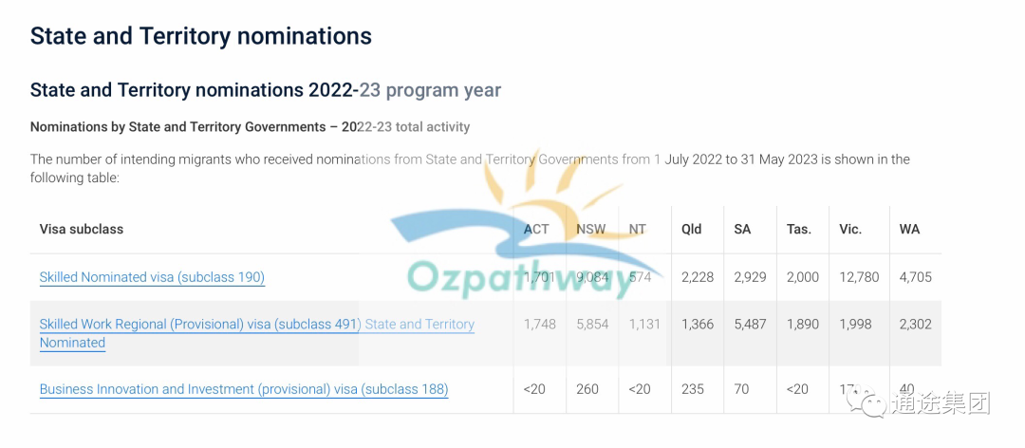Image resolution: width=1025 pixels, height=448 pixels.
Task: Click the 通途集团 watermark text
Action: [x=940, y=404]
